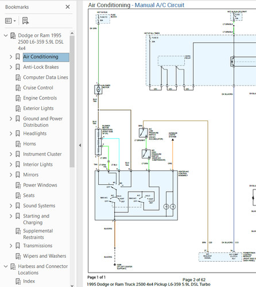Click the Dodge or Ram 1995 bookmark icon
The height and width of the screenshot is (287, 256).
13,36
